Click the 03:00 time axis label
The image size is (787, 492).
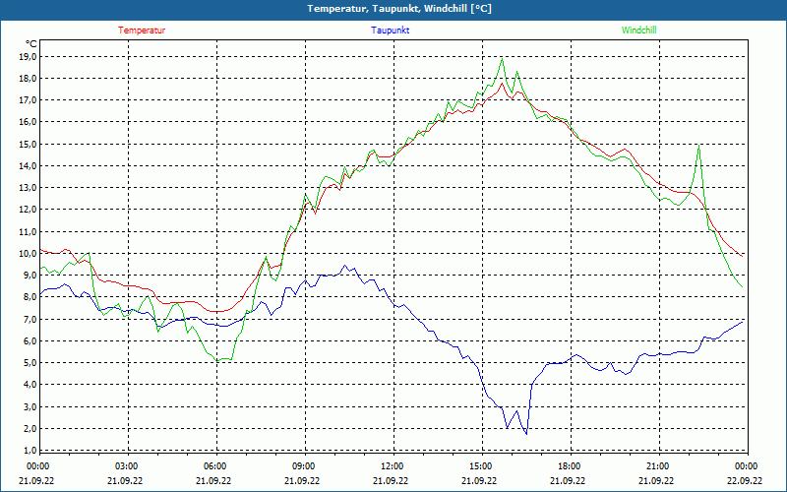pos(127,466)
